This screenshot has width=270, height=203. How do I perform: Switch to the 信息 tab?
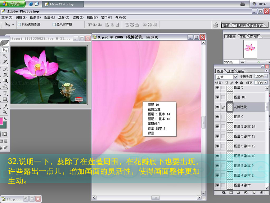coord(242,36)
